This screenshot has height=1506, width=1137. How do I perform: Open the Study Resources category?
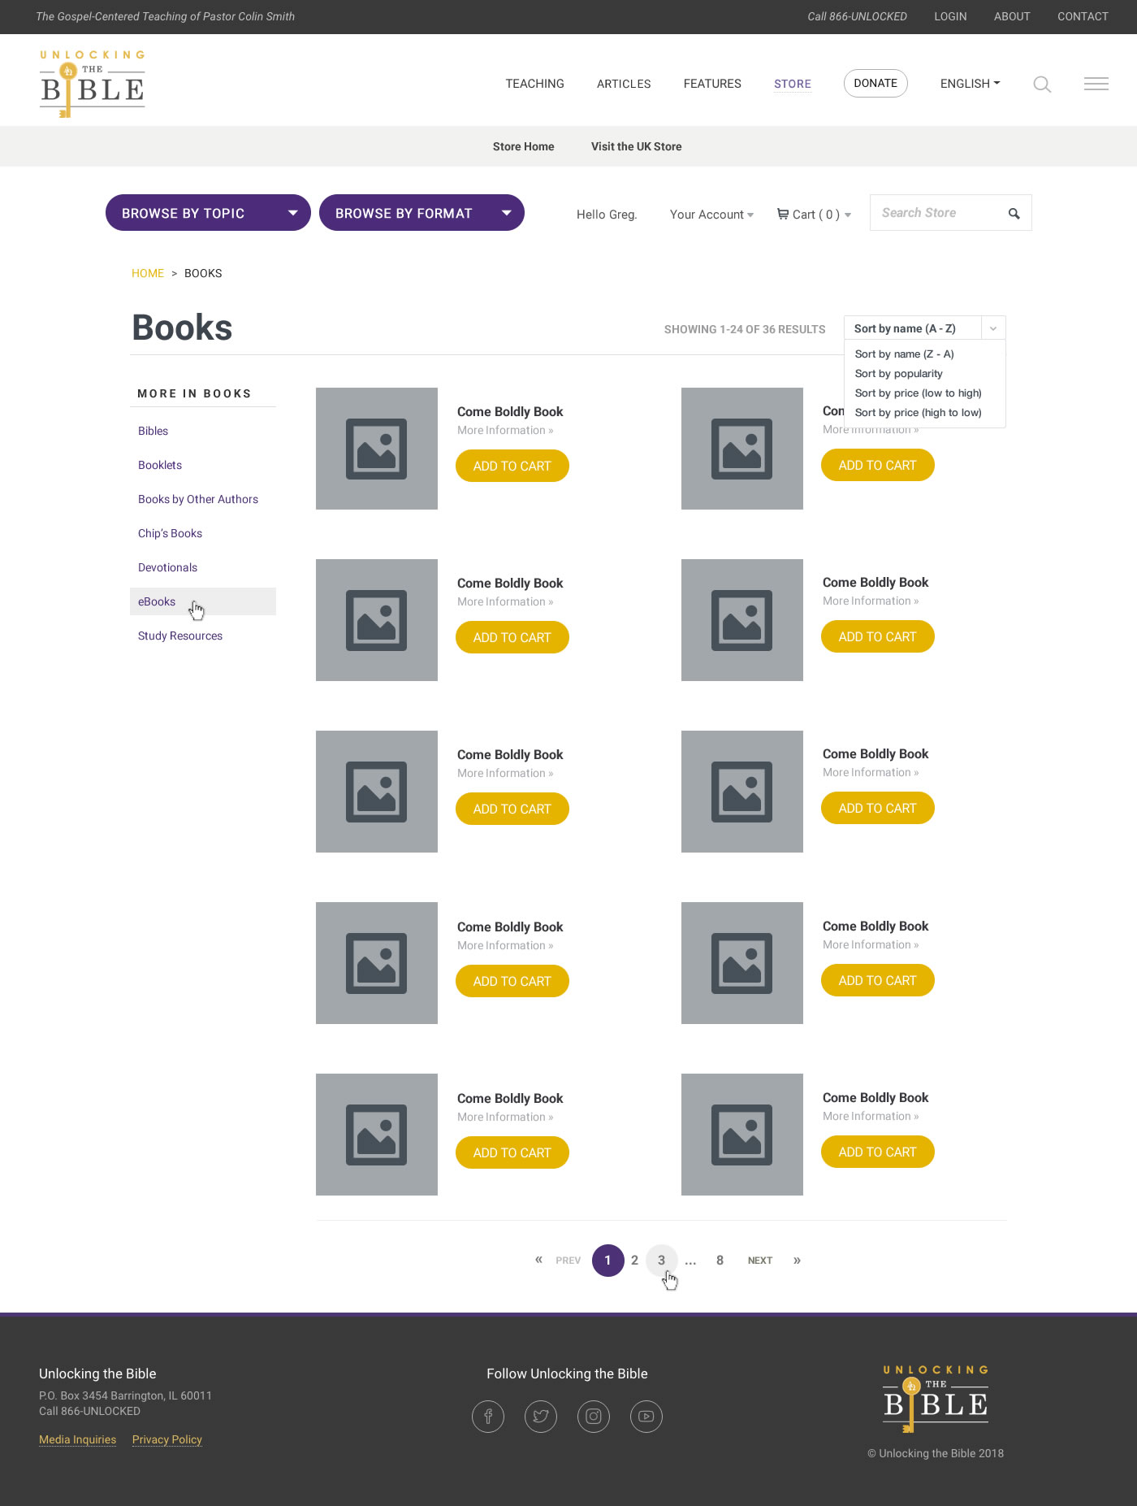tap(180, 636)
